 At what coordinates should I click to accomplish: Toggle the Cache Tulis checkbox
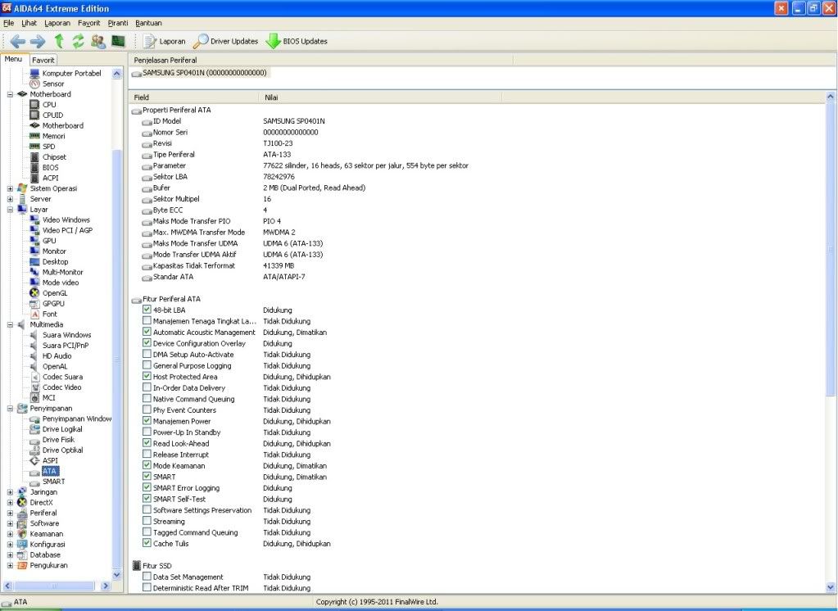tap(147, 543)
